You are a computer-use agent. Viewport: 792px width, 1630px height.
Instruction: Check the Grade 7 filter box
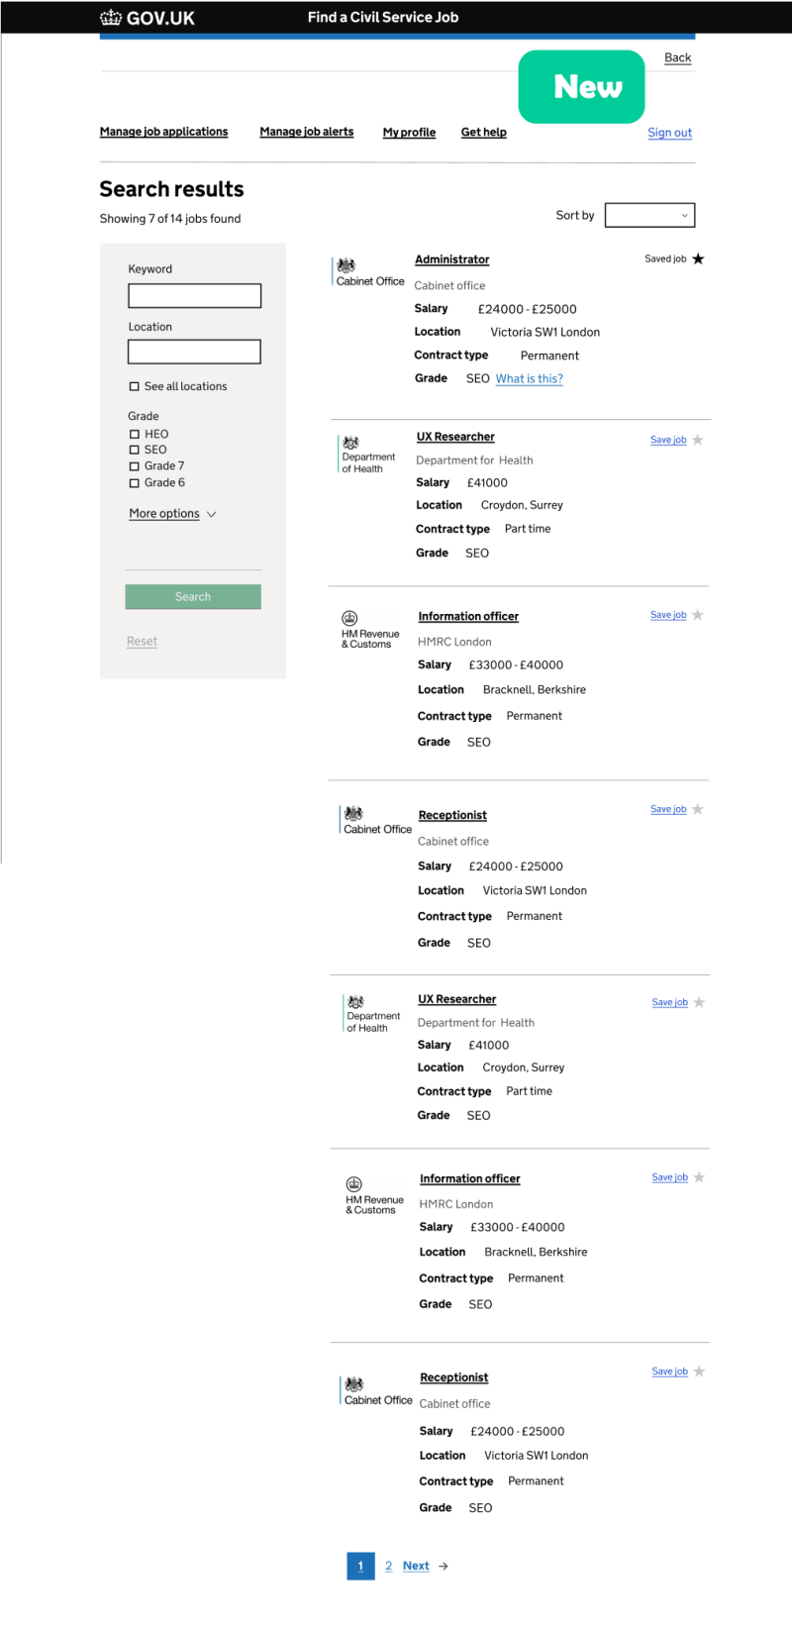click(135, 466)
